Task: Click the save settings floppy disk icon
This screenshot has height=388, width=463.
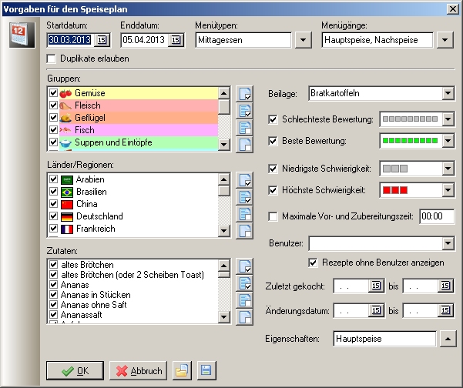Action: (x=204, y=370)
